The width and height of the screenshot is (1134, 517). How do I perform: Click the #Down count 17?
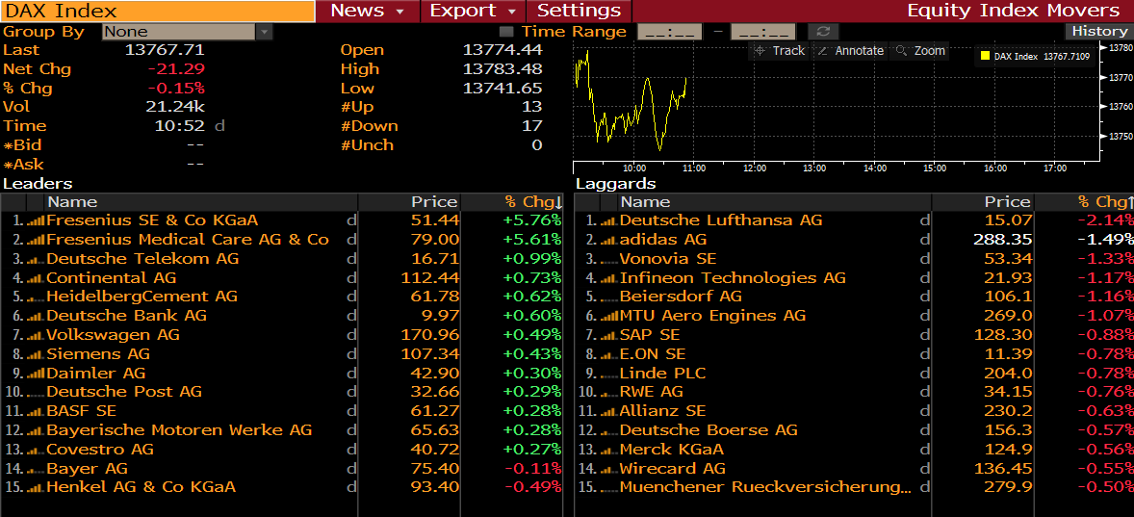[x=532, y=126]
